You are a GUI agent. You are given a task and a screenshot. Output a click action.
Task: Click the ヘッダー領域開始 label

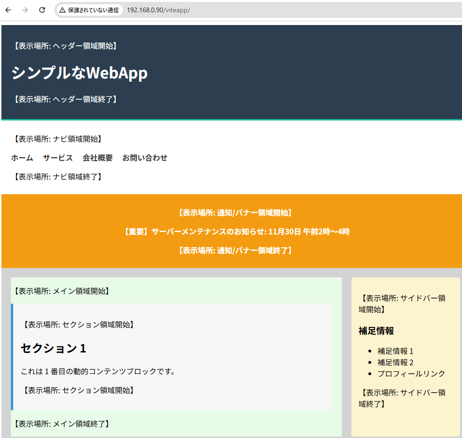(64, 46)
